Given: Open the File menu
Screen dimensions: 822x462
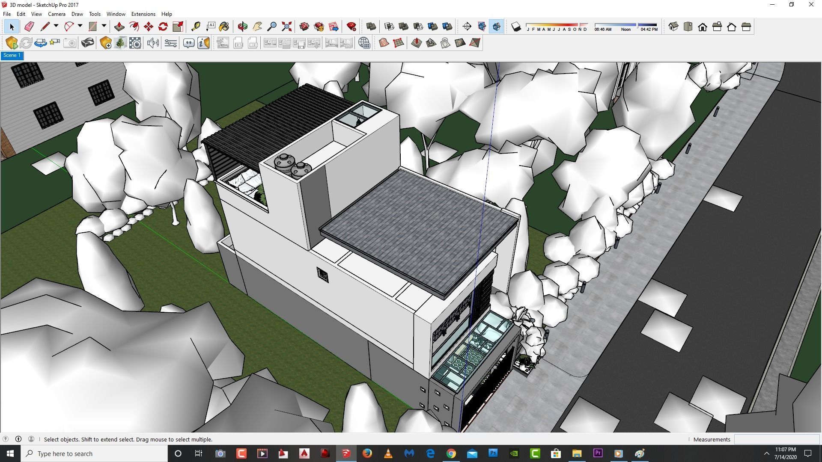Looking at the screenshot, I should point(7,14).
